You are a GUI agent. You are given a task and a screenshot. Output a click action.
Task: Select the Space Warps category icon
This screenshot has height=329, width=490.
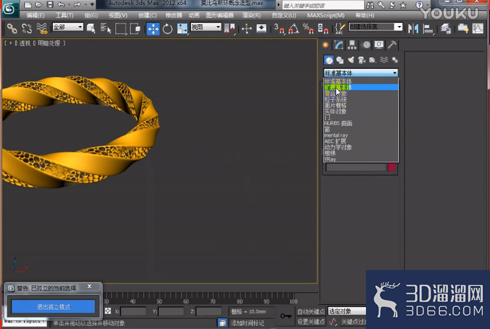(384, 60)
